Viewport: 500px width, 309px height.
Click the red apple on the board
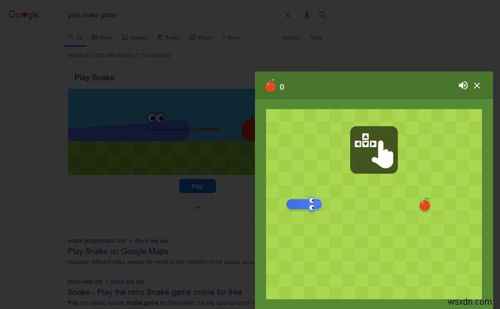[425, 205]
